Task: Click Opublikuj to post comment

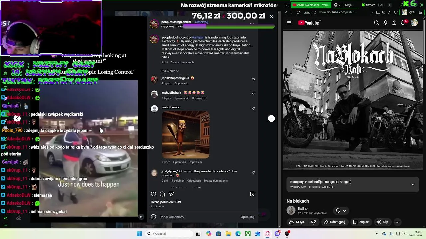Action: 247,217
